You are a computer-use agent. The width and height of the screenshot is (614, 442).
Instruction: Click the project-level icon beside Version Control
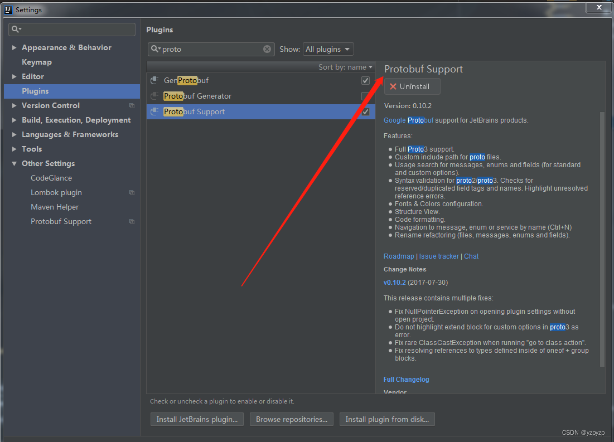[x=132, y=106]
